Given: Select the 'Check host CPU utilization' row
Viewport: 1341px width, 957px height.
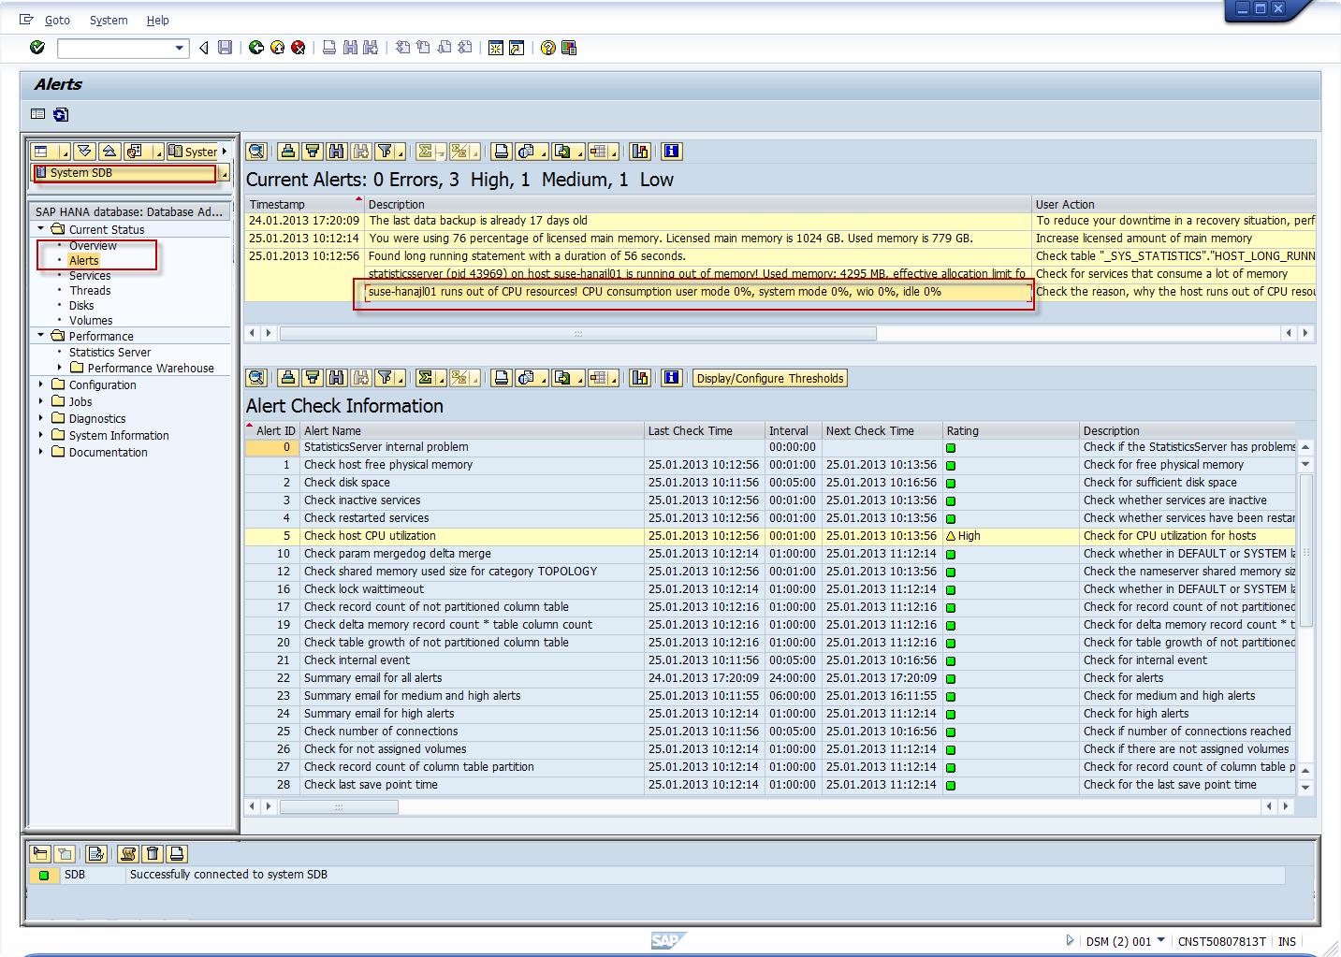Looking at the screenshot, I should [770, 536].
